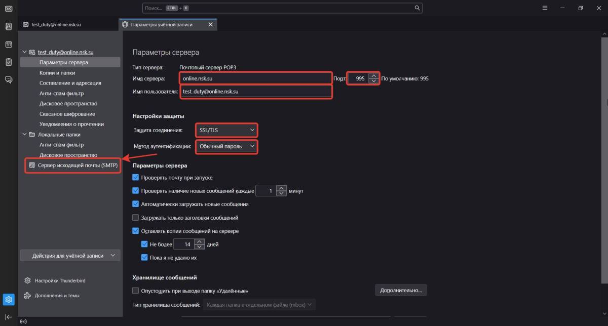Click the Дополнительно... button
608x326 pixels.
point(401,290)
